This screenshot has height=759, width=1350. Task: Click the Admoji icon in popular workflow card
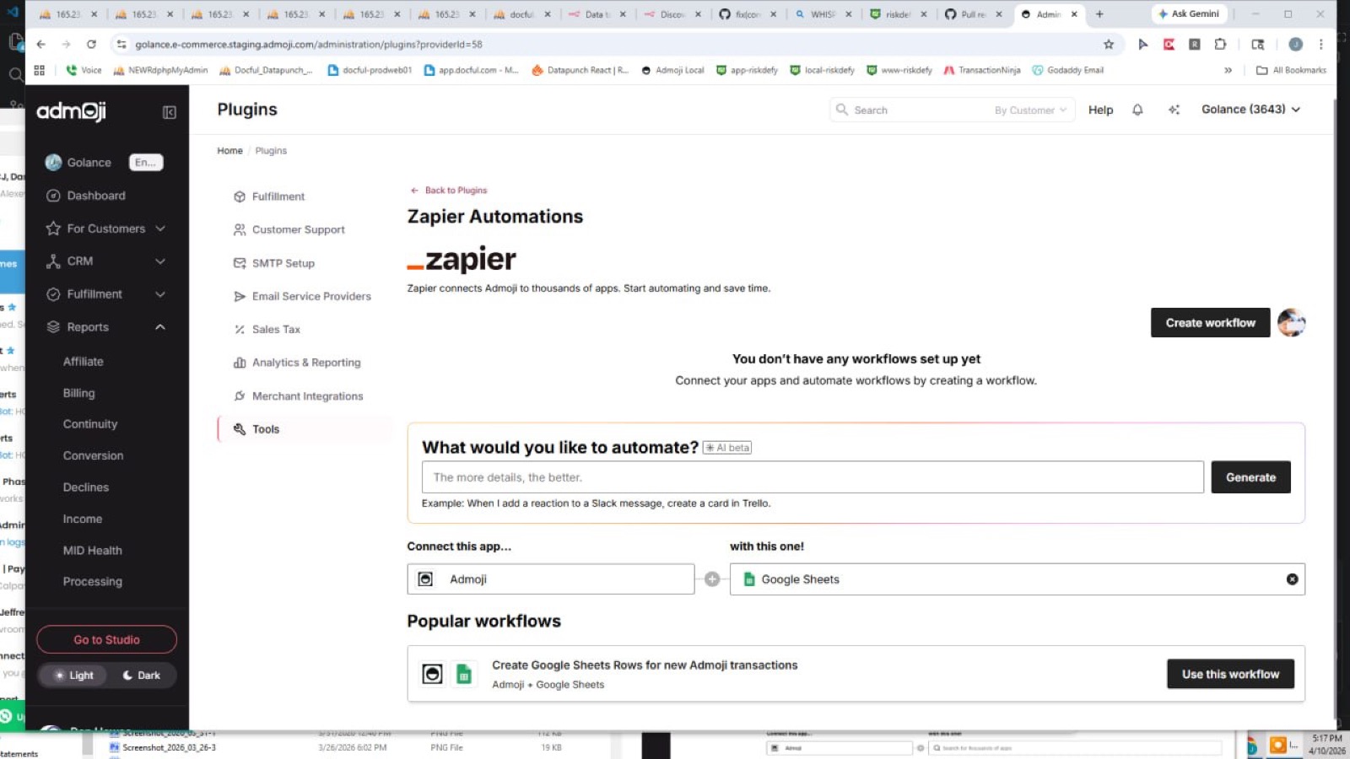coord(432,674)
